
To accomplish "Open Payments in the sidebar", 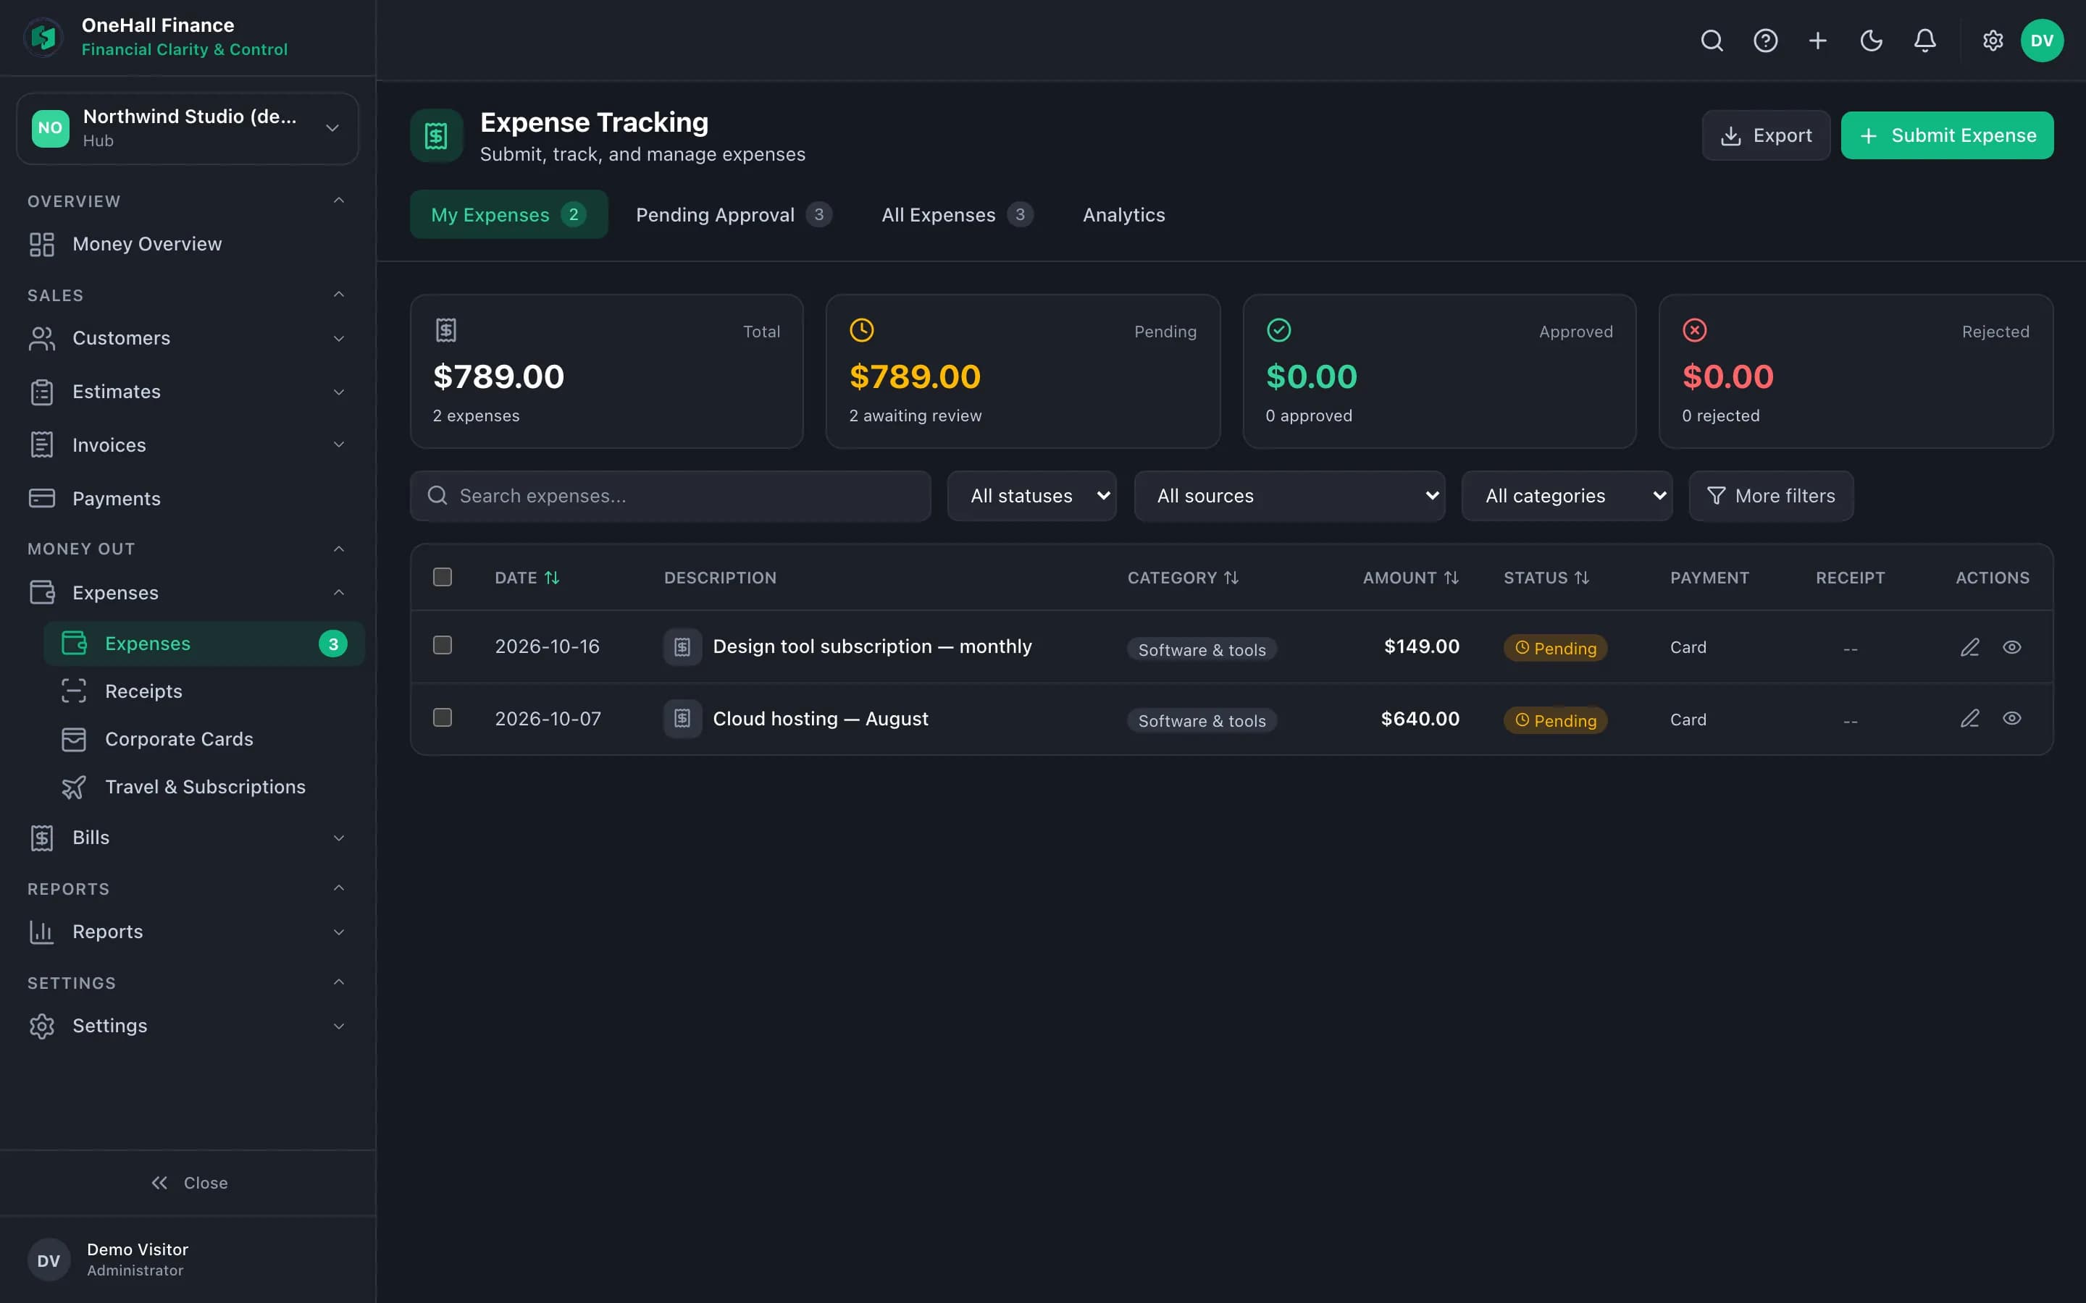I will pos(187,498).
